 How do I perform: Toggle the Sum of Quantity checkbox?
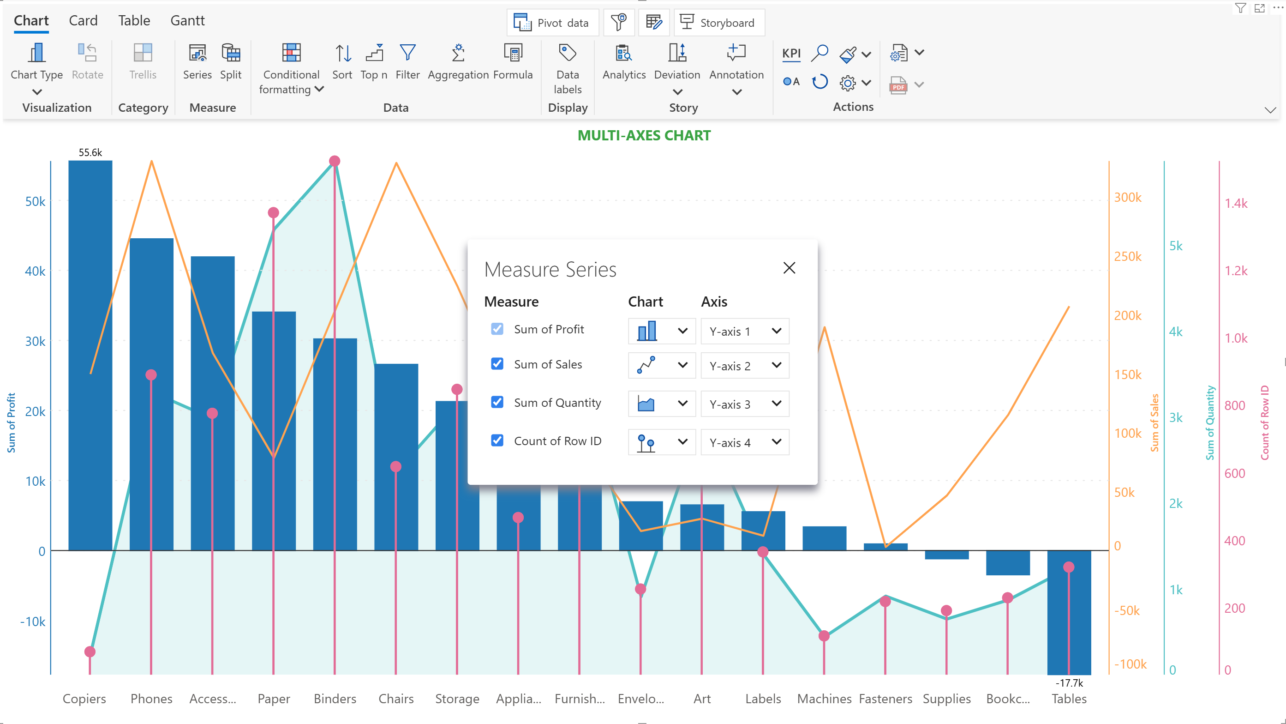[497, 403]
